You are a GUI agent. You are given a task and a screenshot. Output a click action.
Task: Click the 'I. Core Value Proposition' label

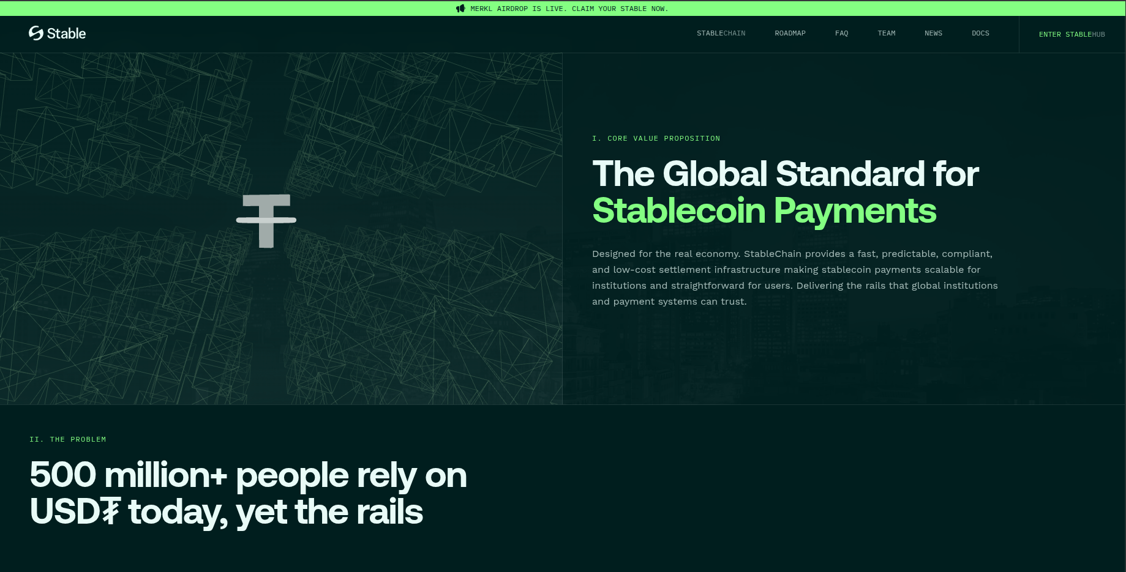[656, 138]
